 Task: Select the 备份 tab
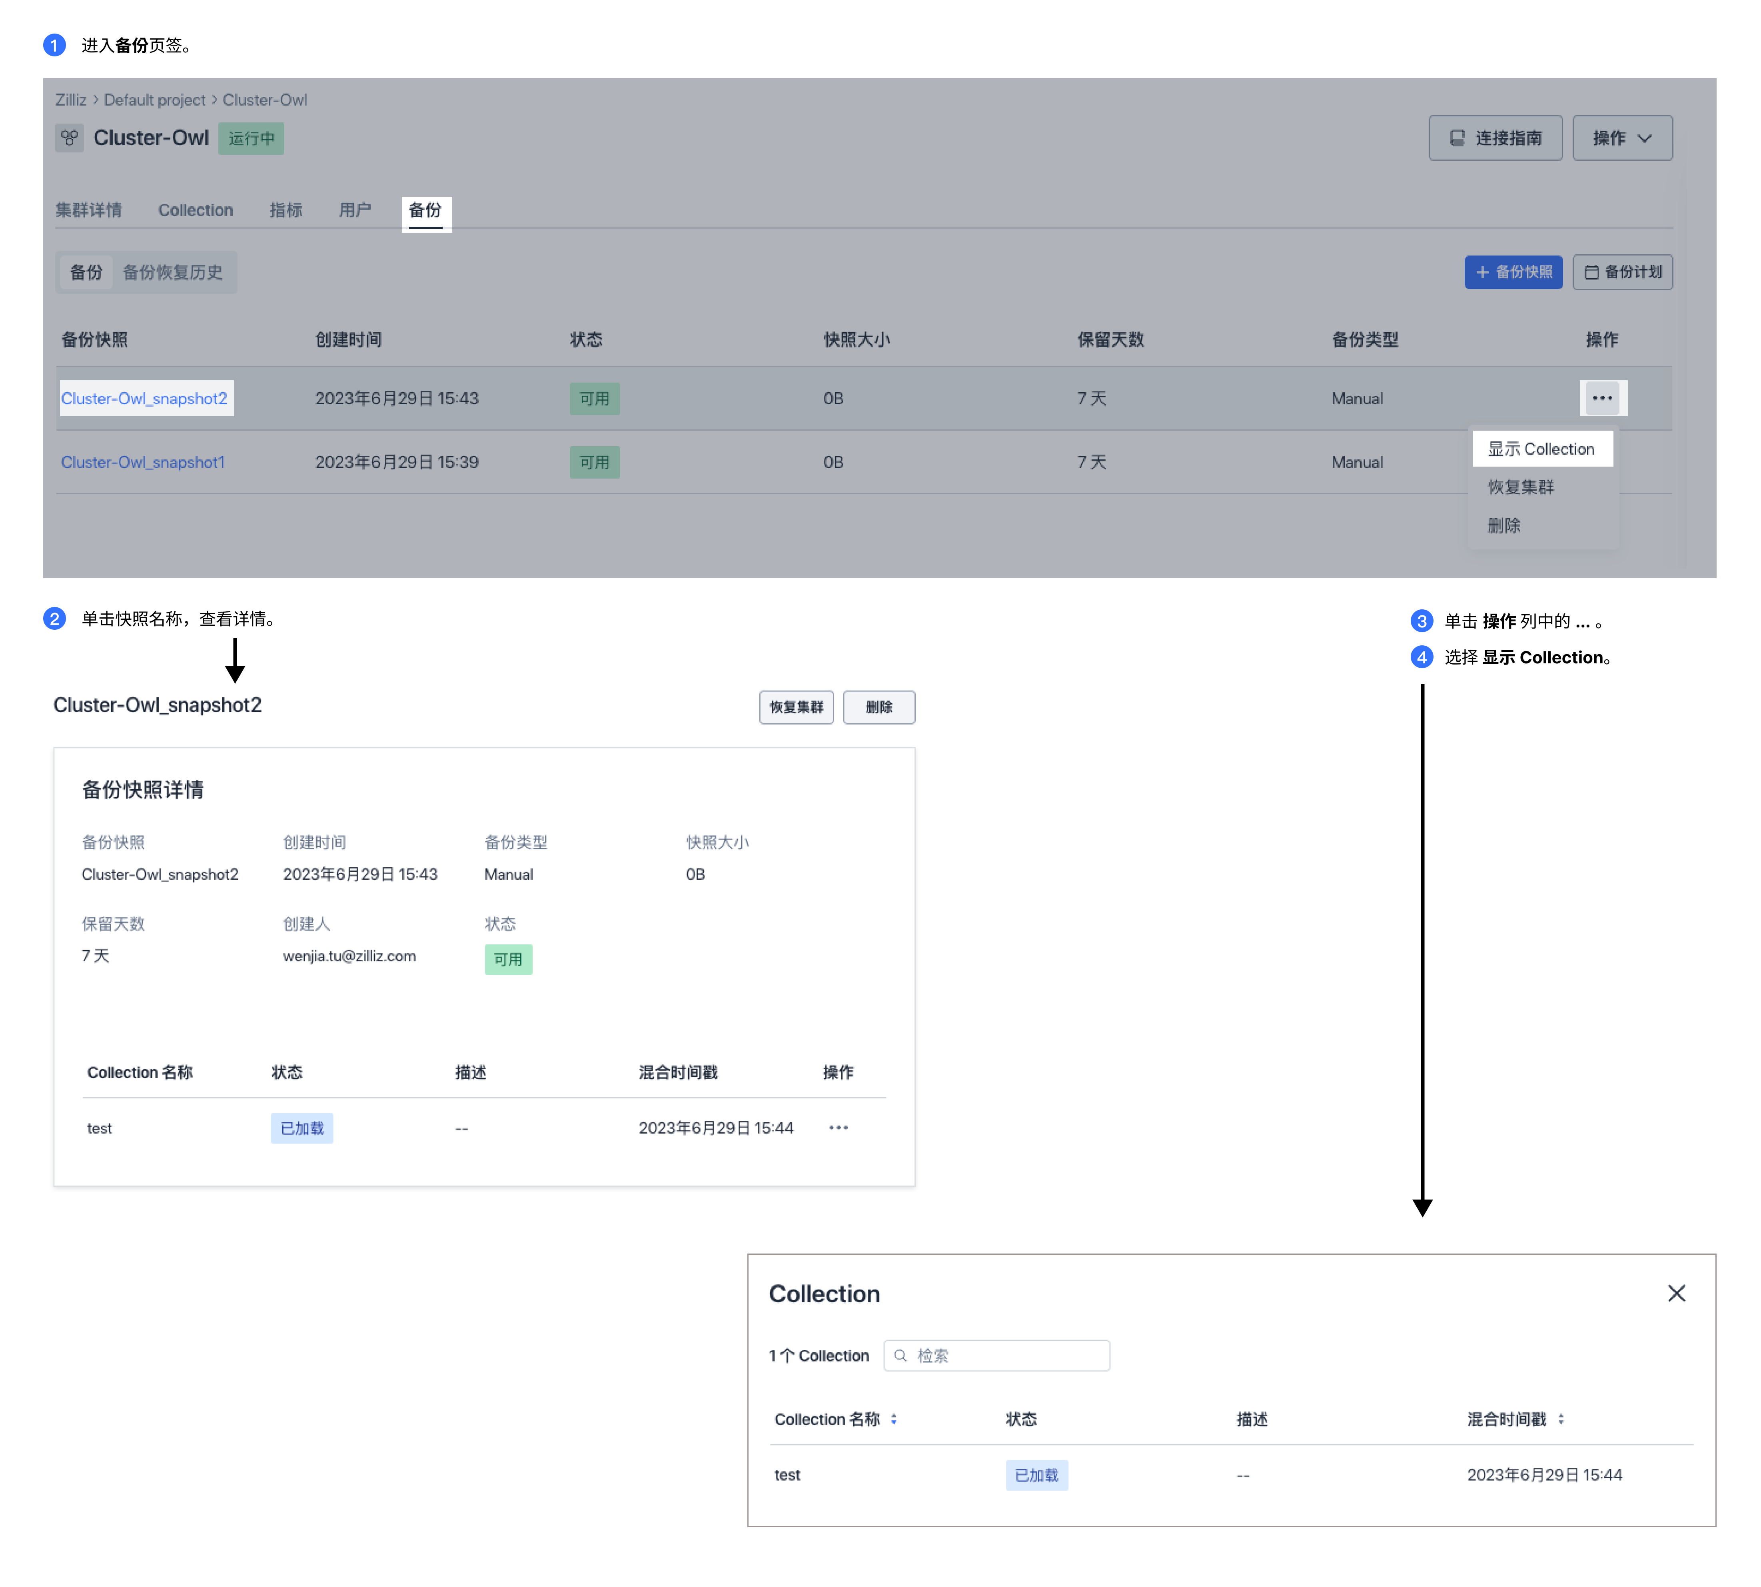point(425,210)
